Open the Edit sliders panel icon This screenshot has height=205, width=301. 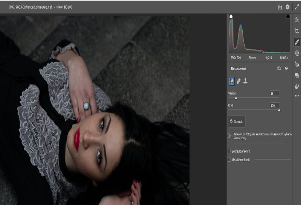point(297,20)
